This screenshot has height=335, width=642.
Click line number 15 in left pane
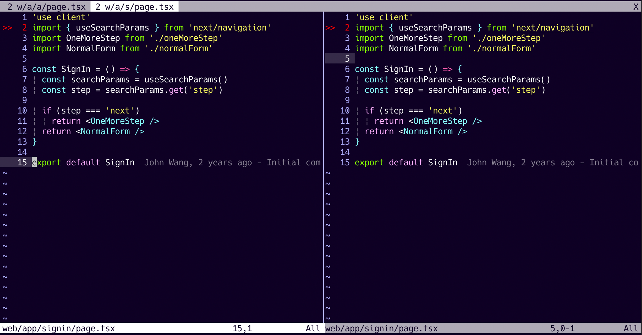[22, 163]
